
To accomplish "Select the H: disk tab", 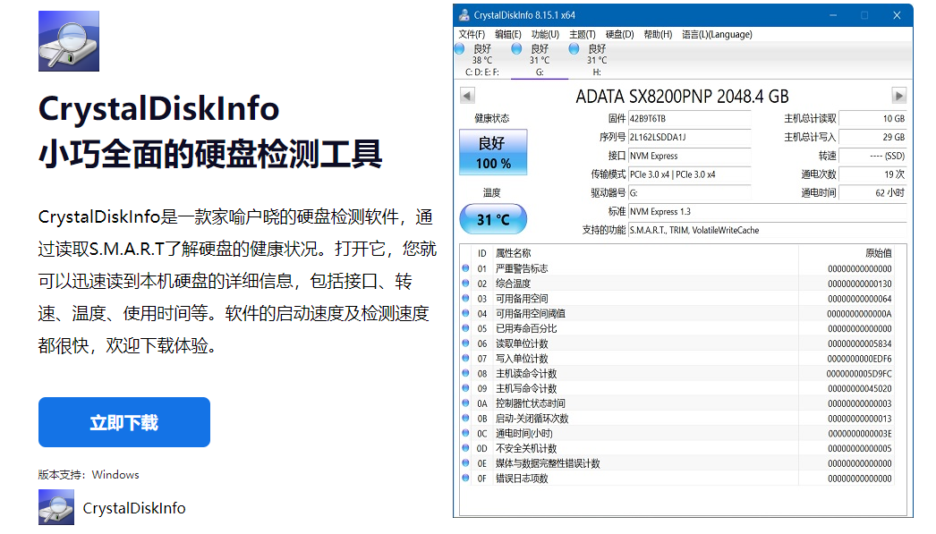I will pos(596,60).
